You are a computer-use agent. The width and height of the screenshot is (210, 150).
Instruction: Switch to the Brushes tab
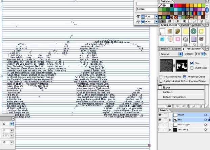coord(185,25)
